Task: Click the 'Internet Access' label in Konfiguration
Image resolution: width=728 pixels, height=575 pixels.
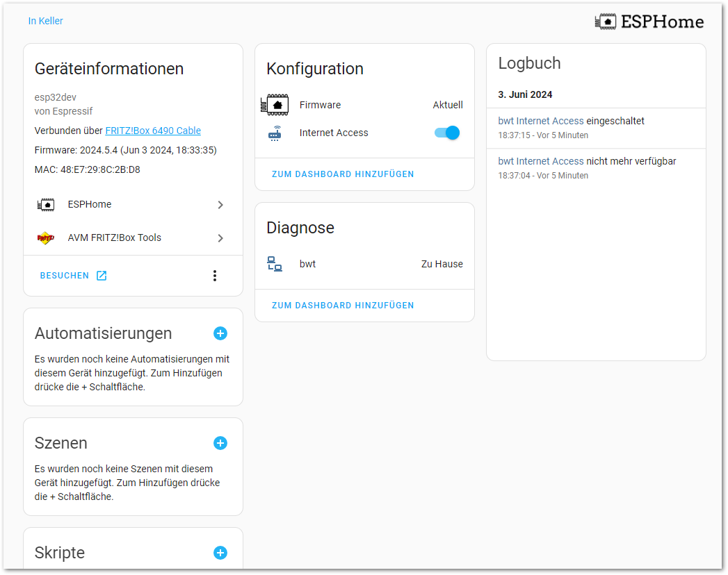Action: pyautogui.click(x=334, y=133)
